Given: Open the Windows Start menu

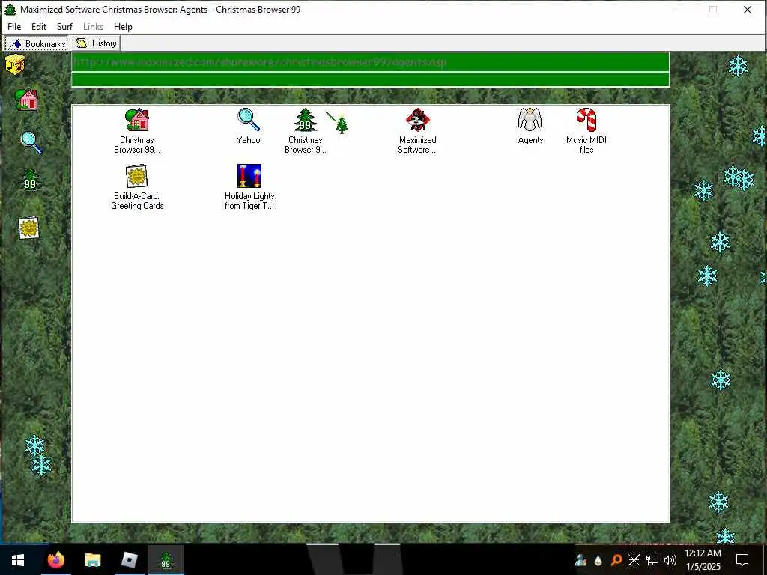Looking at the screenshot, I should pyautogui.click(x=18, y=560).
